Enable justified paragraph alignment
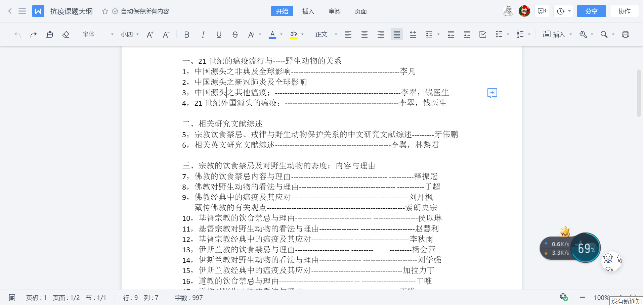The height and width of the screenshot is (305, 643). [396, 34]
